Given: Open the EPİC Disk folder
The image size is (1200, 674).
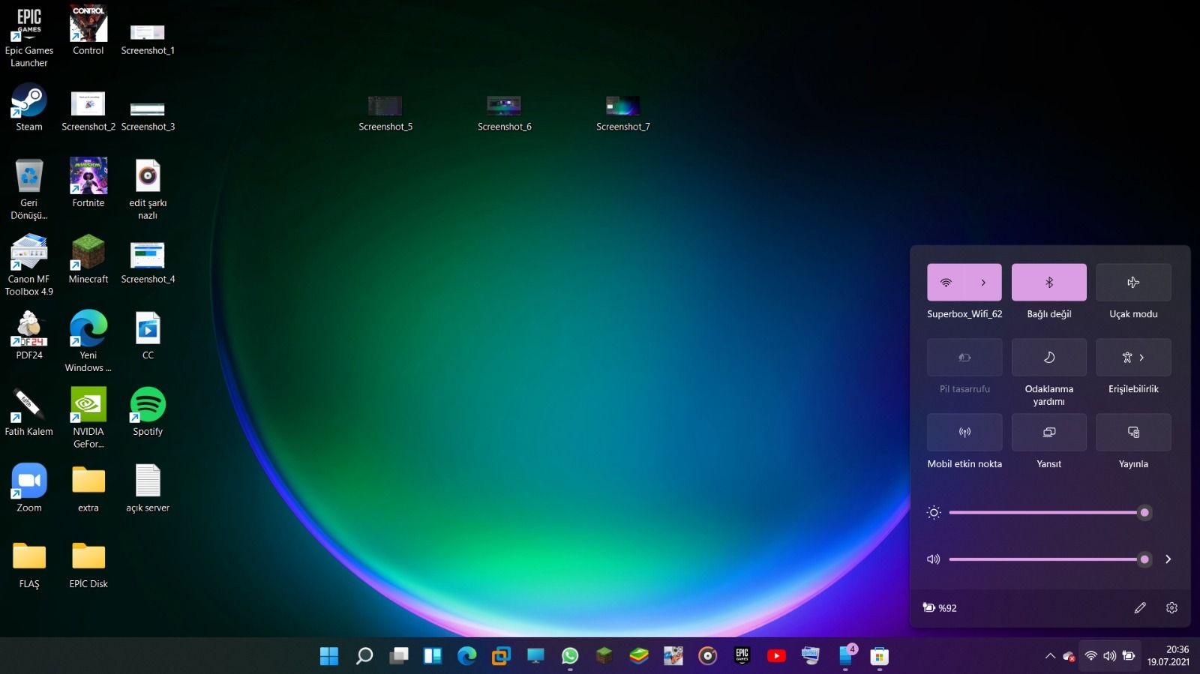Looking at the screenshot, I should pos(88,564).
